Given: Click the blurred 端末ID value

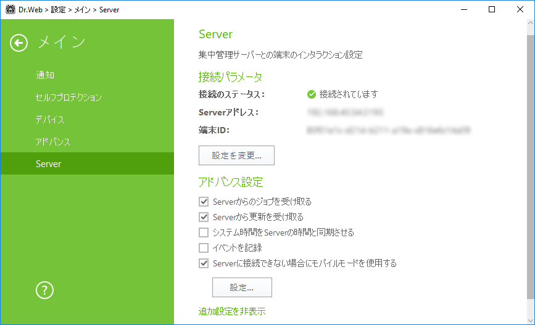Looking at the screenshot, I should point(389,130).
